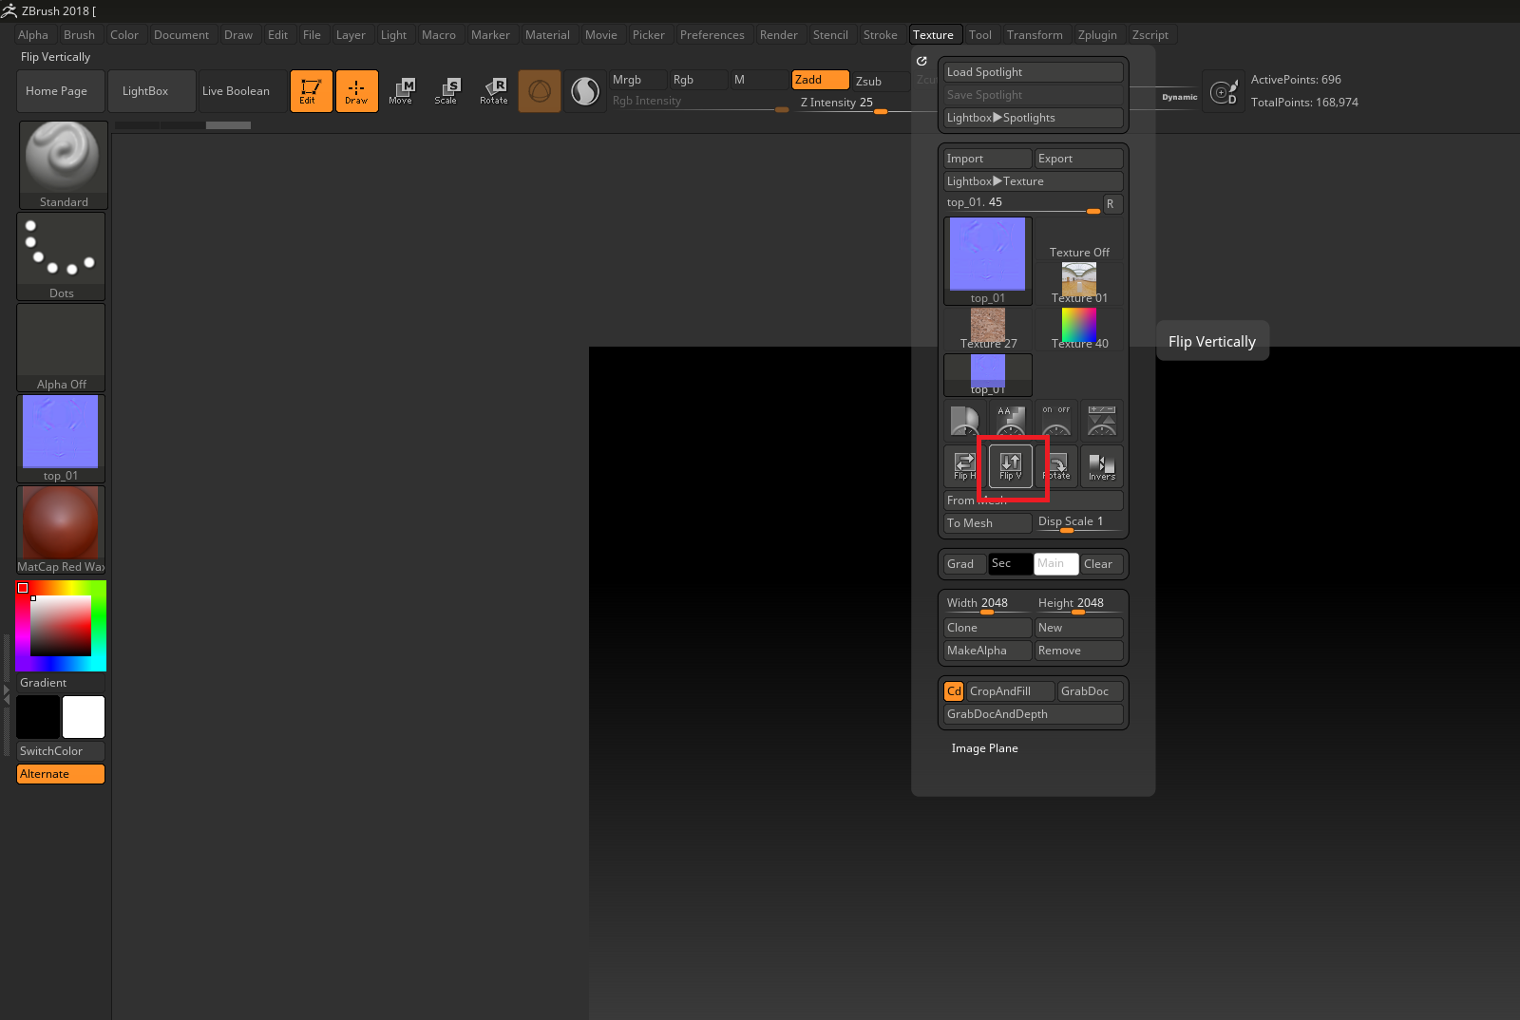Click the GrabDocAndDepth button
Image resolution: width=1520 pixels, height=1020 pixels.
point(1034,714)
